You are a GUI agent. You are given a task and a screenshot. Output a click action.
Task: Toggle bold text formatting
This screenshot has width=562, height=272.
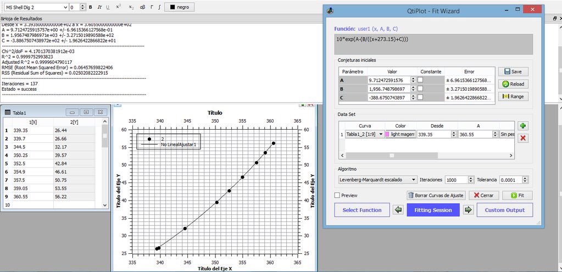(x=90, y=7)
